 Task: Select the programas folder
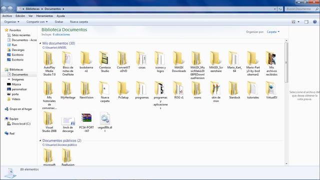pyautogui.click(x=142, y=90)
